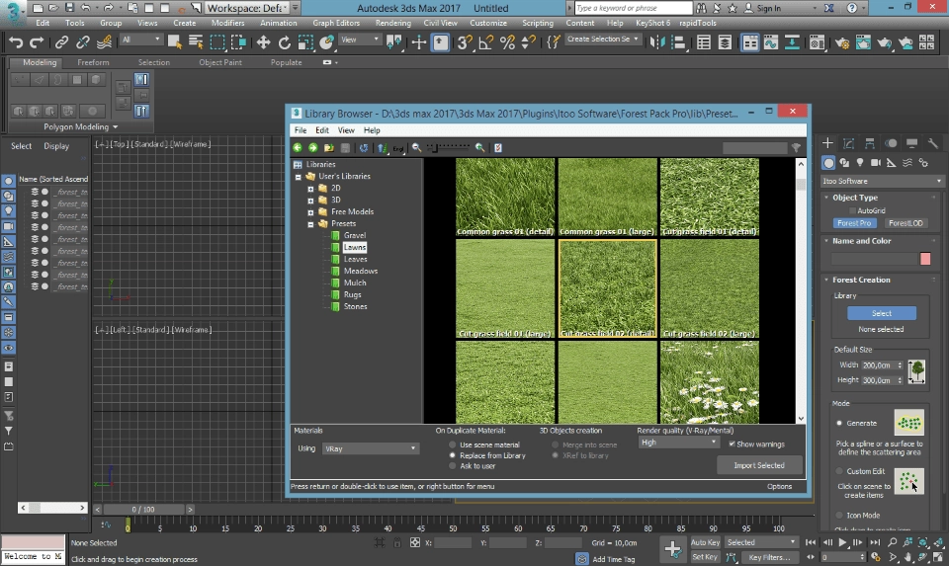Select the Custom Edit radio button
Screen dimensions: 949x566
click(x=839, y=471)
